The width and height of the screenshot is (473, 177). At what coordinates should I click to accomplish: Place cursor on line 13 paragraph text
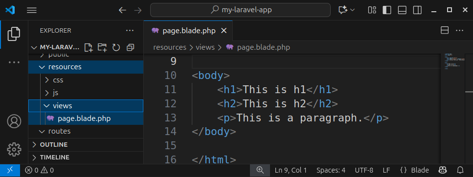click(299, 118)
